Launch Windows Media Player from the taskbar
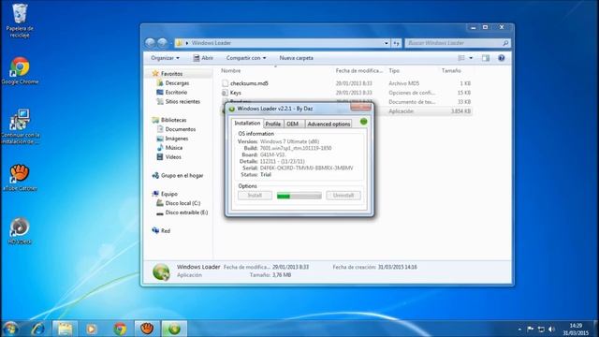Viewport: 599px width, 337px height. point(92,329)
